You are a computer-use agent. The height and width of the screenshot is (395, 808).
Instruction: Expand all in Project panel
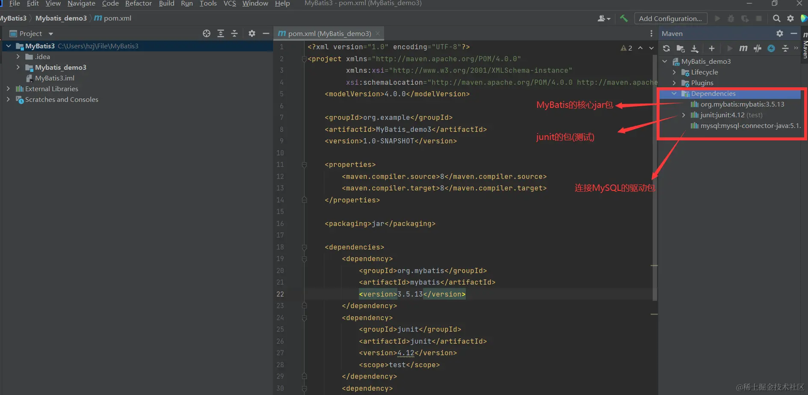point(221,33)
